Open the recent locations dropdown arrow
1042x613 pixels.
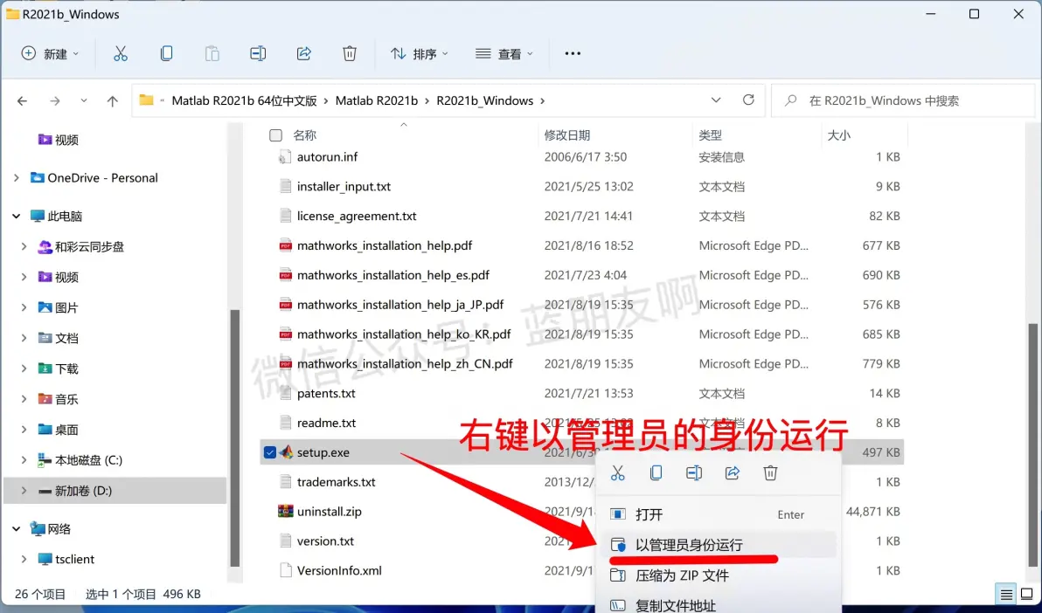click(84, 101)
